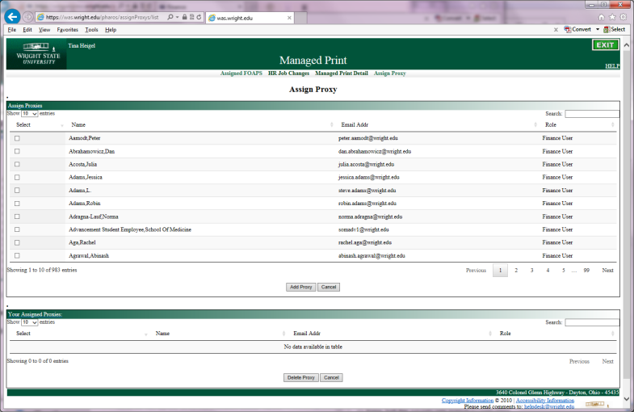The height and width of the screenshot is (412, 634).
Task: Check the box for Aga,Rachel
Action: pos(17,242)
